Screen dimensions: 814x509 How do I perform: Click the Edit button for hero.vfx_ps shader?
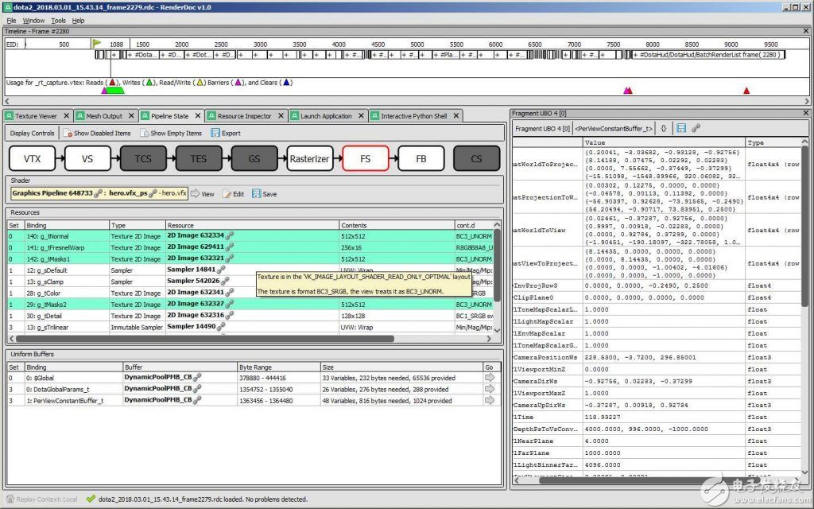[x=235, y=192]
